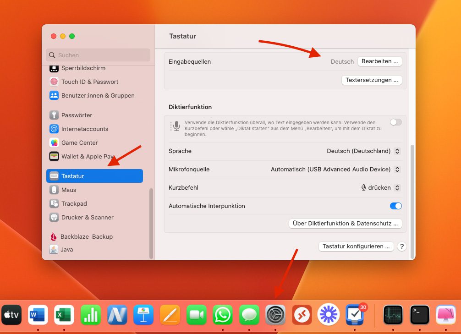Open the Terminal dock icon
The image size is (461, 334).
click(419, 315)
